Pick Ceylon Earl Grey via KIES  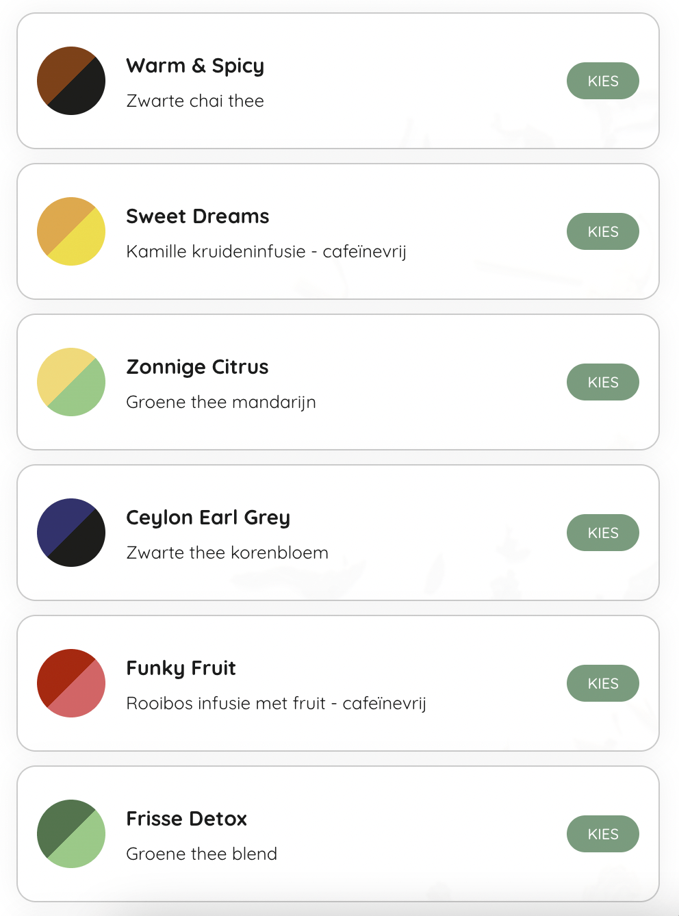click(x=602, y=533)
